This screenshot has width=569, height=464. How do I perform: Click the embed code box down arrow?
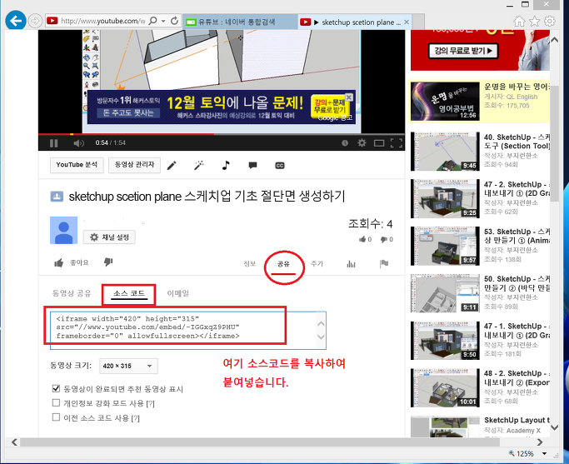(321, 337)
